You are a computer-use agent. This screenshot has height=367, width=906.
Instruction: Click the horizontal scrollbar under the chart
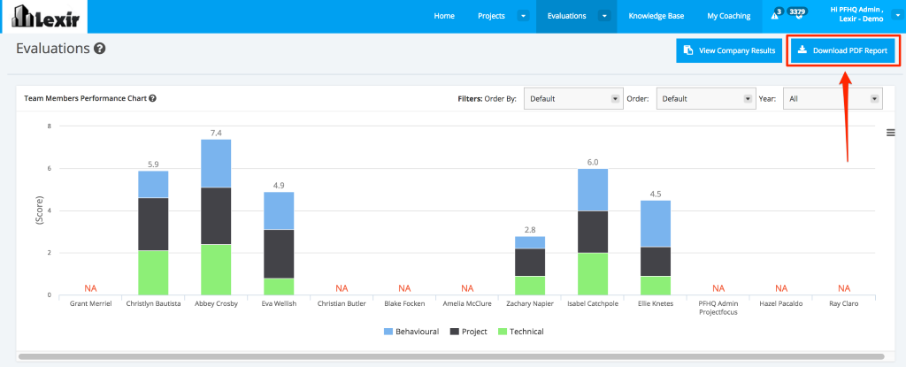coord(451,356)
